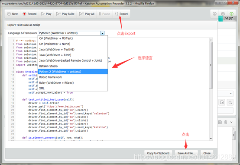Choose C# (WebDriver + MSTest) option
The width and height of the screenshot is (240, 165).
click(x=73, y=38)
